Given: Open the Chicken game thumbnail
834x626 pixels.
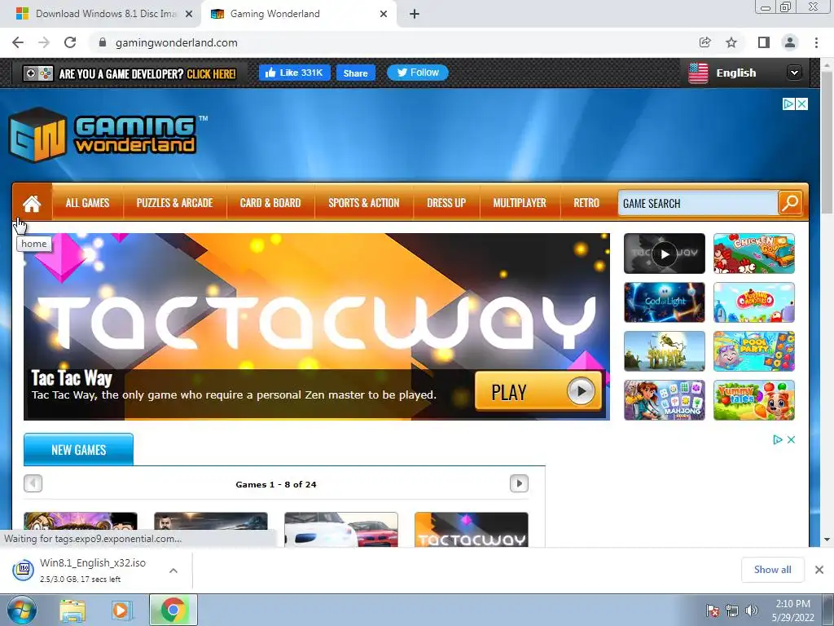Looking at the screenshot, I should click(753, 253).
